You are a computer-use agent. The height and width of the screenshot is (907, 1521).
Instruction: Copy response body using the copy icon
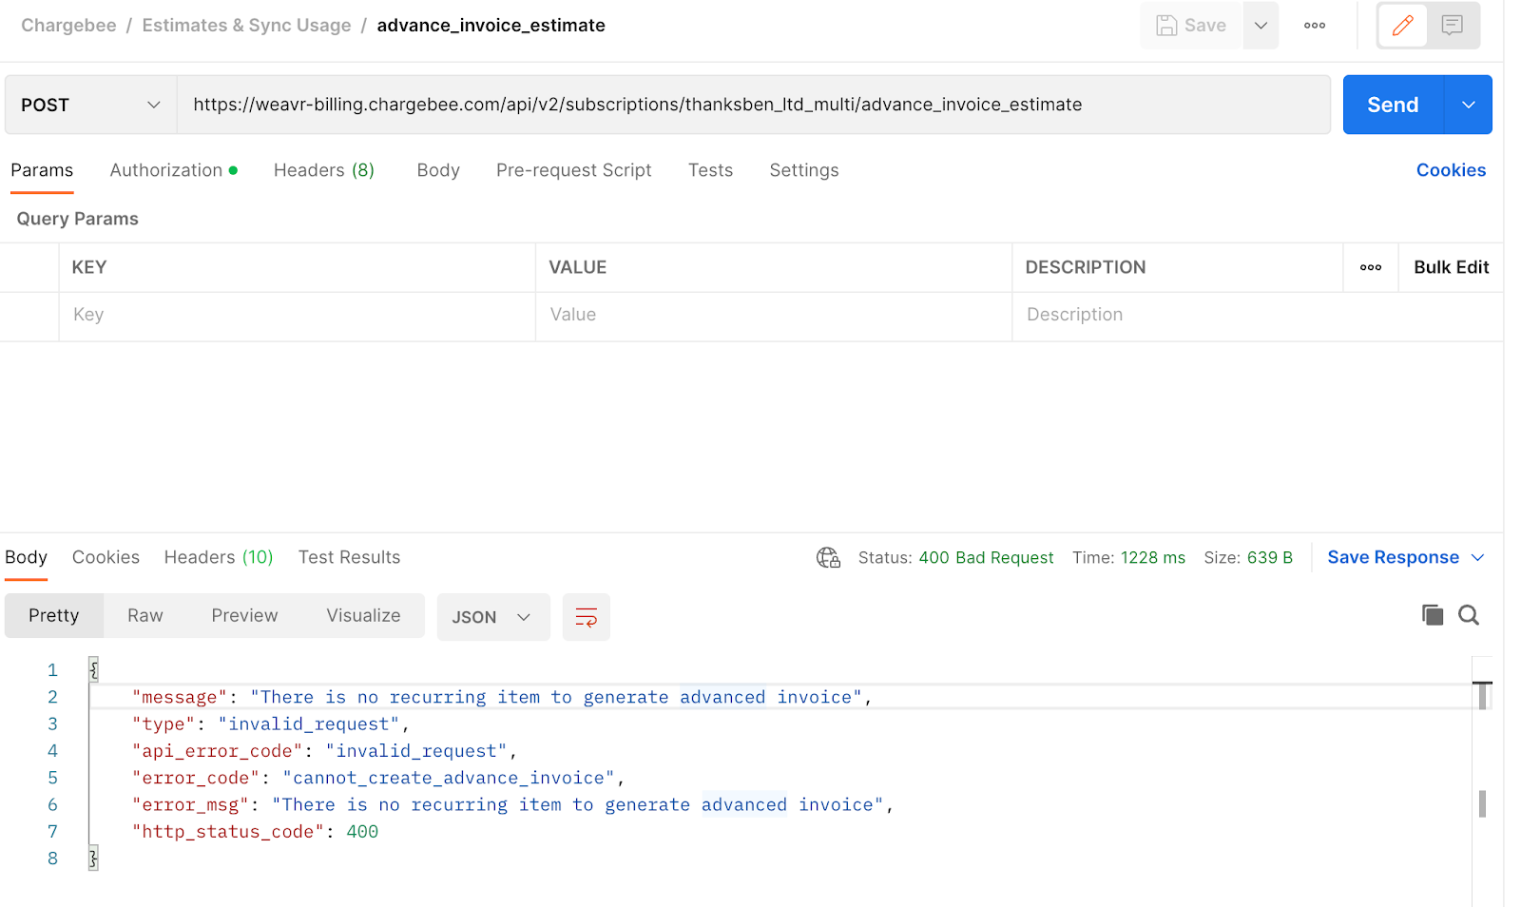pos(1432,615)
